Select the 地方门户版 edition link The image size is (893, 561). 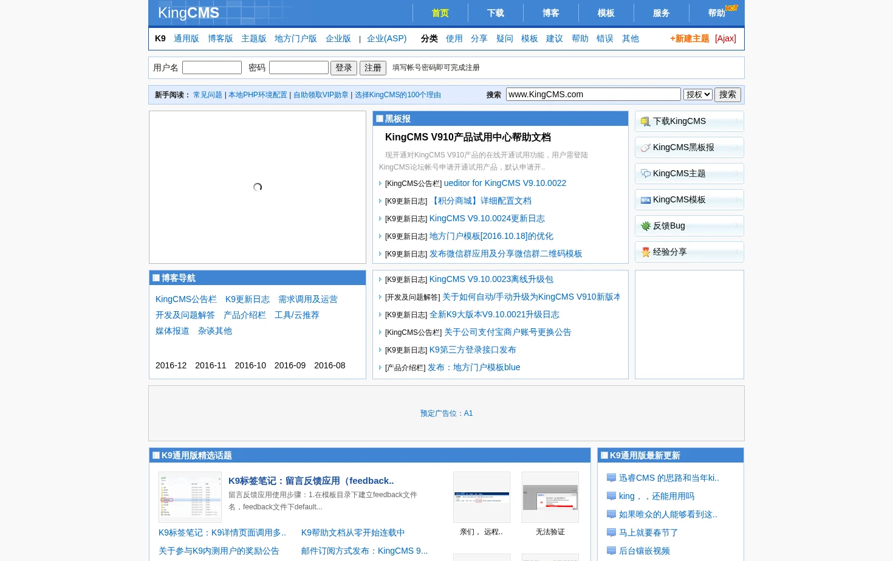point(296,38)
